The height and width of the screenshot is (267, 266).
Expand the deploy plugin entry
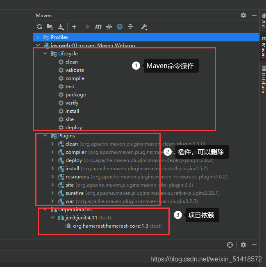52,160
